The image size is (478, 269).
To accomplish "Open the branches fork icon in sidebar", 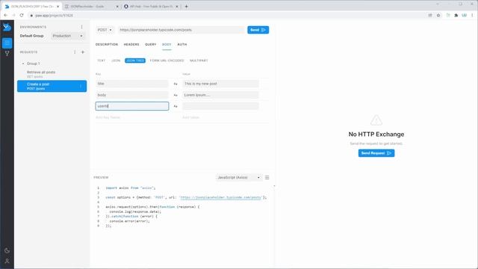I will 7,54.
